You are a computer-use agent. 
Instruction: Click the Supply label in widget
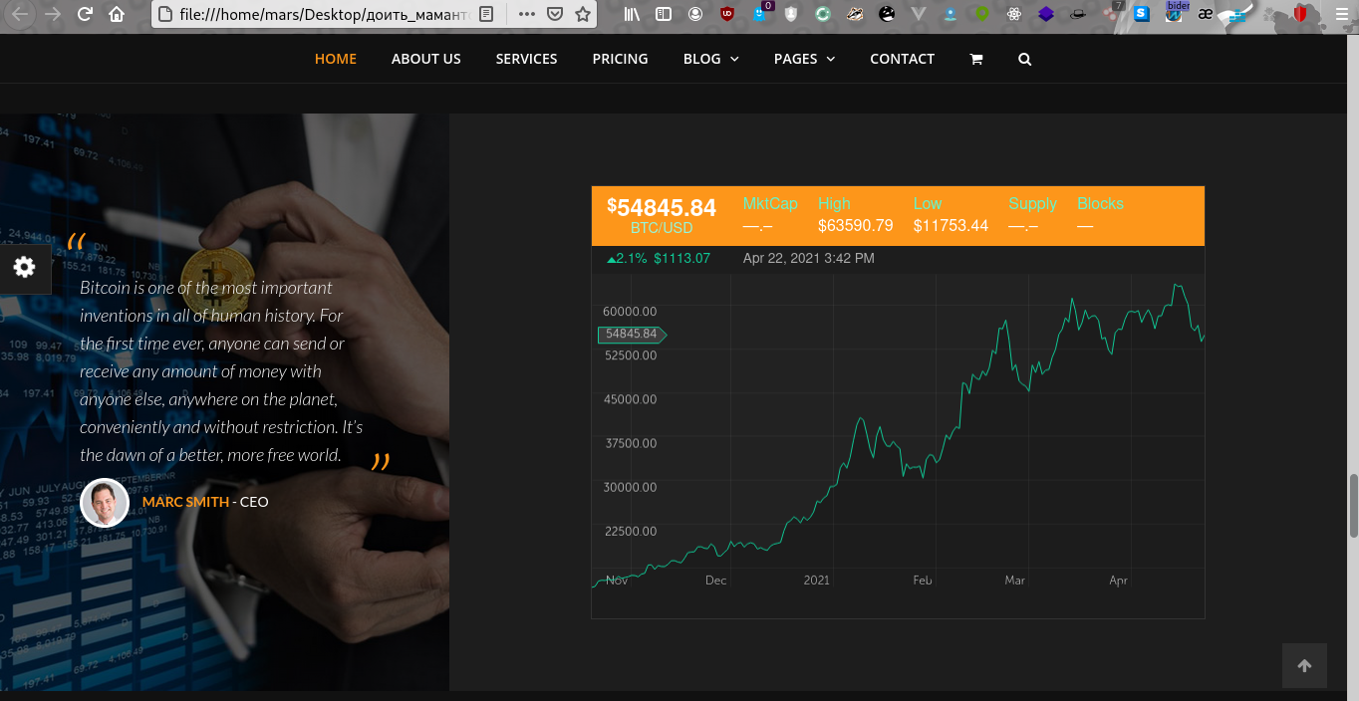[x=1032, y=203]
